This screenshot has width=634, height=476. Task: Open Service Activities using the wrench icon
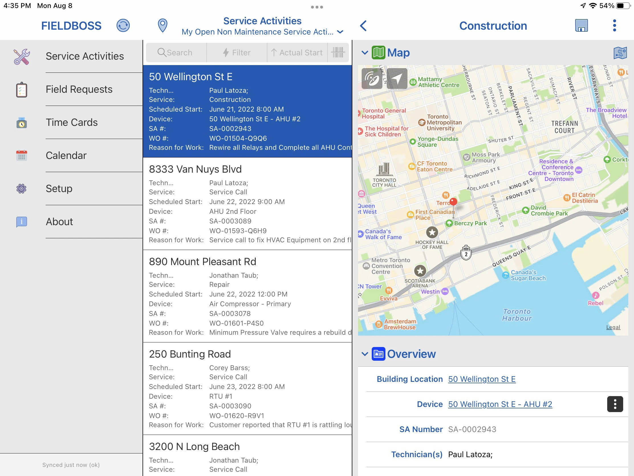(21, 56)
